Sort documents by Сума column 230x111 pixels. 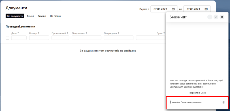pyautogui.click(x=161, y=33)
